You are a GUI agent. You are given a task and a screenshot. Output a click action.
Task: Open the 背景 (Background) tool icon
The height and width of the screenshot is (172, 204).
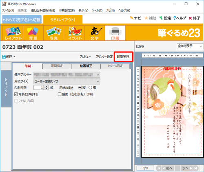[33, 33]
